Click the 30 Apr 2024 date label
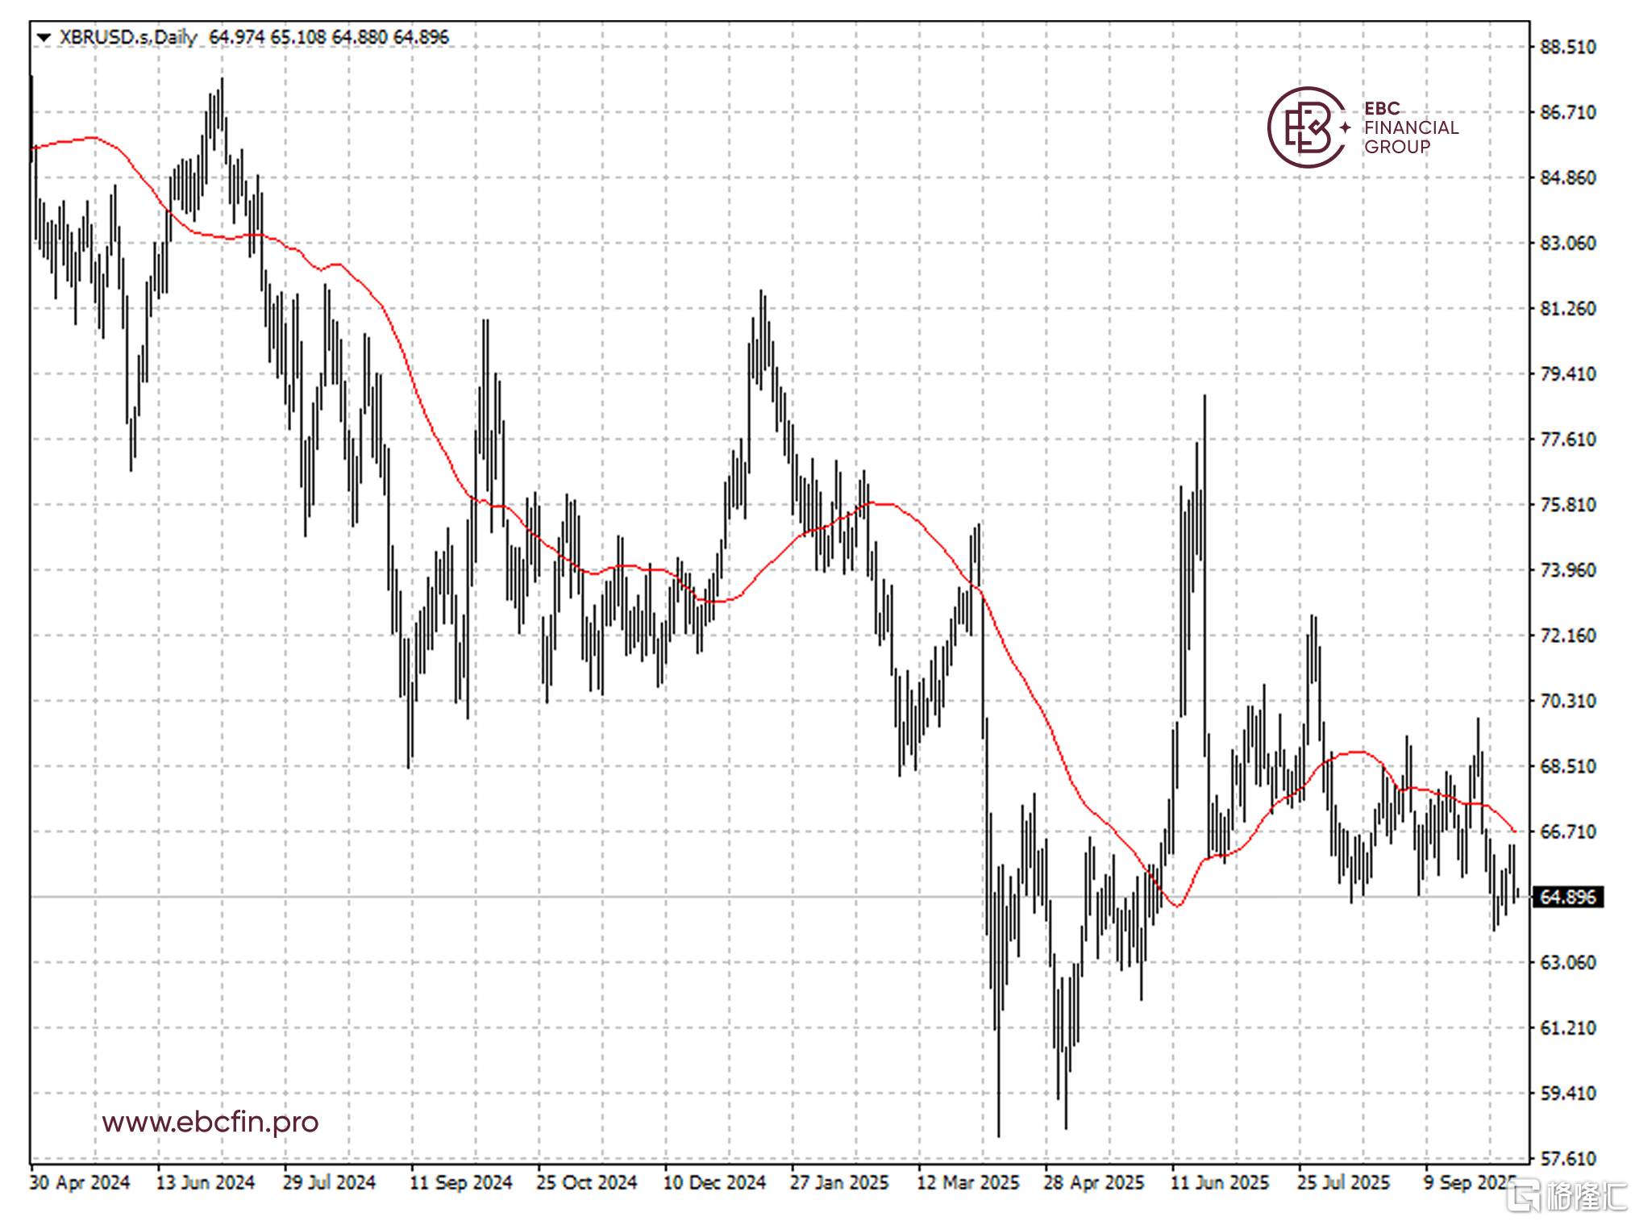 pos(80,1182)
